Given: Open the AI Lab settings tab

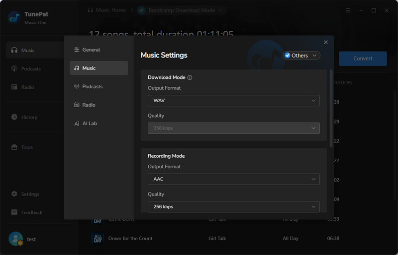Looking at the screenshot, I should coord(99,124).
